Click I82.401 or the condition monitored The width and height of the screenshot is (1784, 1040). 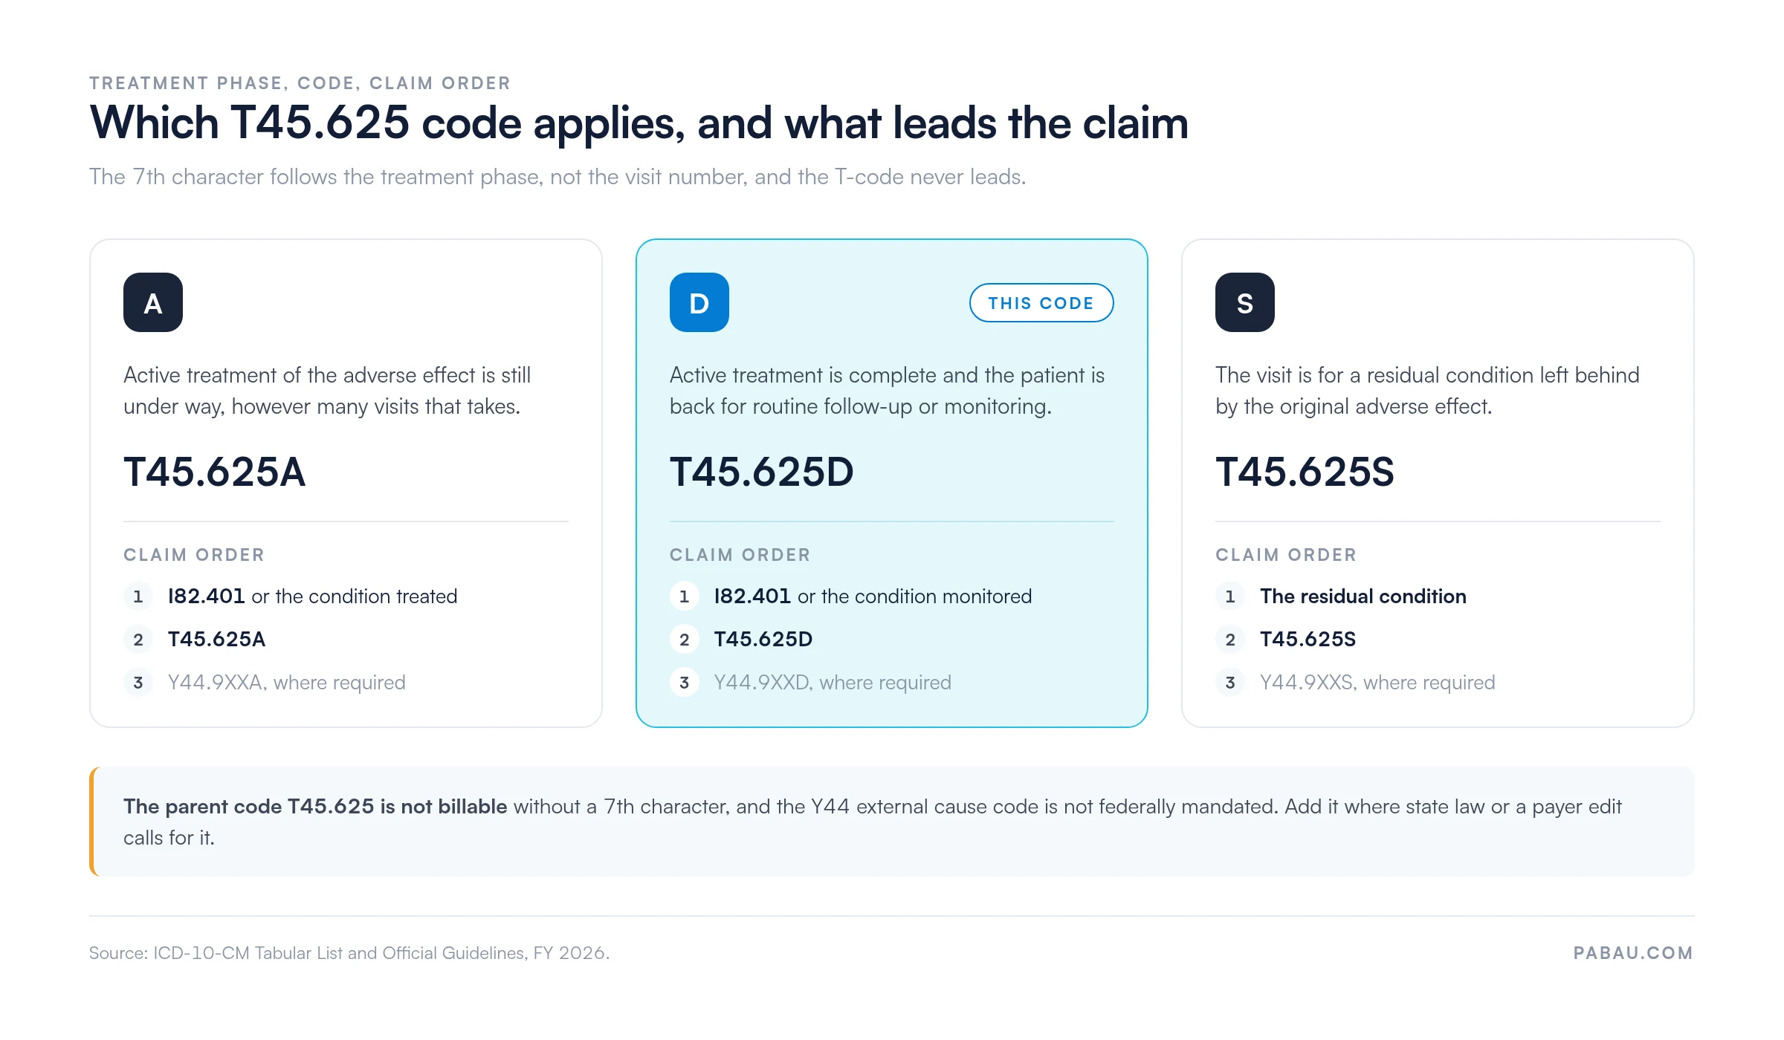tap(873, 597)
